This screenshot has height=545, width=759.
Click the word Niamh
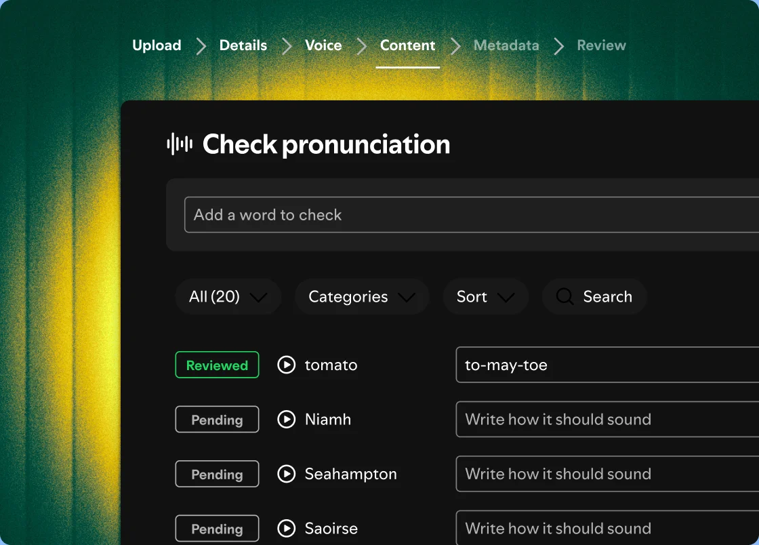coord(328,419)
